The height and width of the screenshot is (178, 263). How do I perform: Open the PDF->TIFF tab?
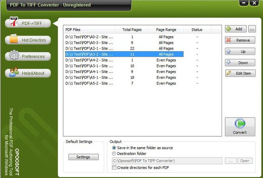pyautogui.click(x=28, y=23)
